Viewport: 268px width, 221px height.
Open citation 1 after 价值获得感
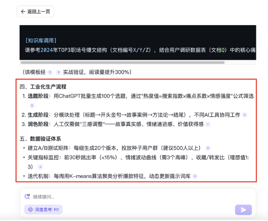[x=208, y=124]
